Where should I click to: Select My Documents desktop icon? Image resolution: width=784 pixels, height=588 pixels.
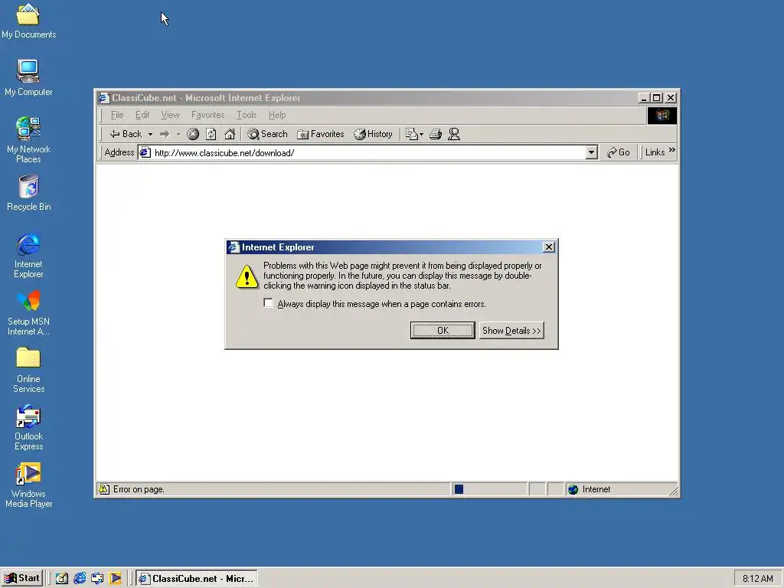28,21
